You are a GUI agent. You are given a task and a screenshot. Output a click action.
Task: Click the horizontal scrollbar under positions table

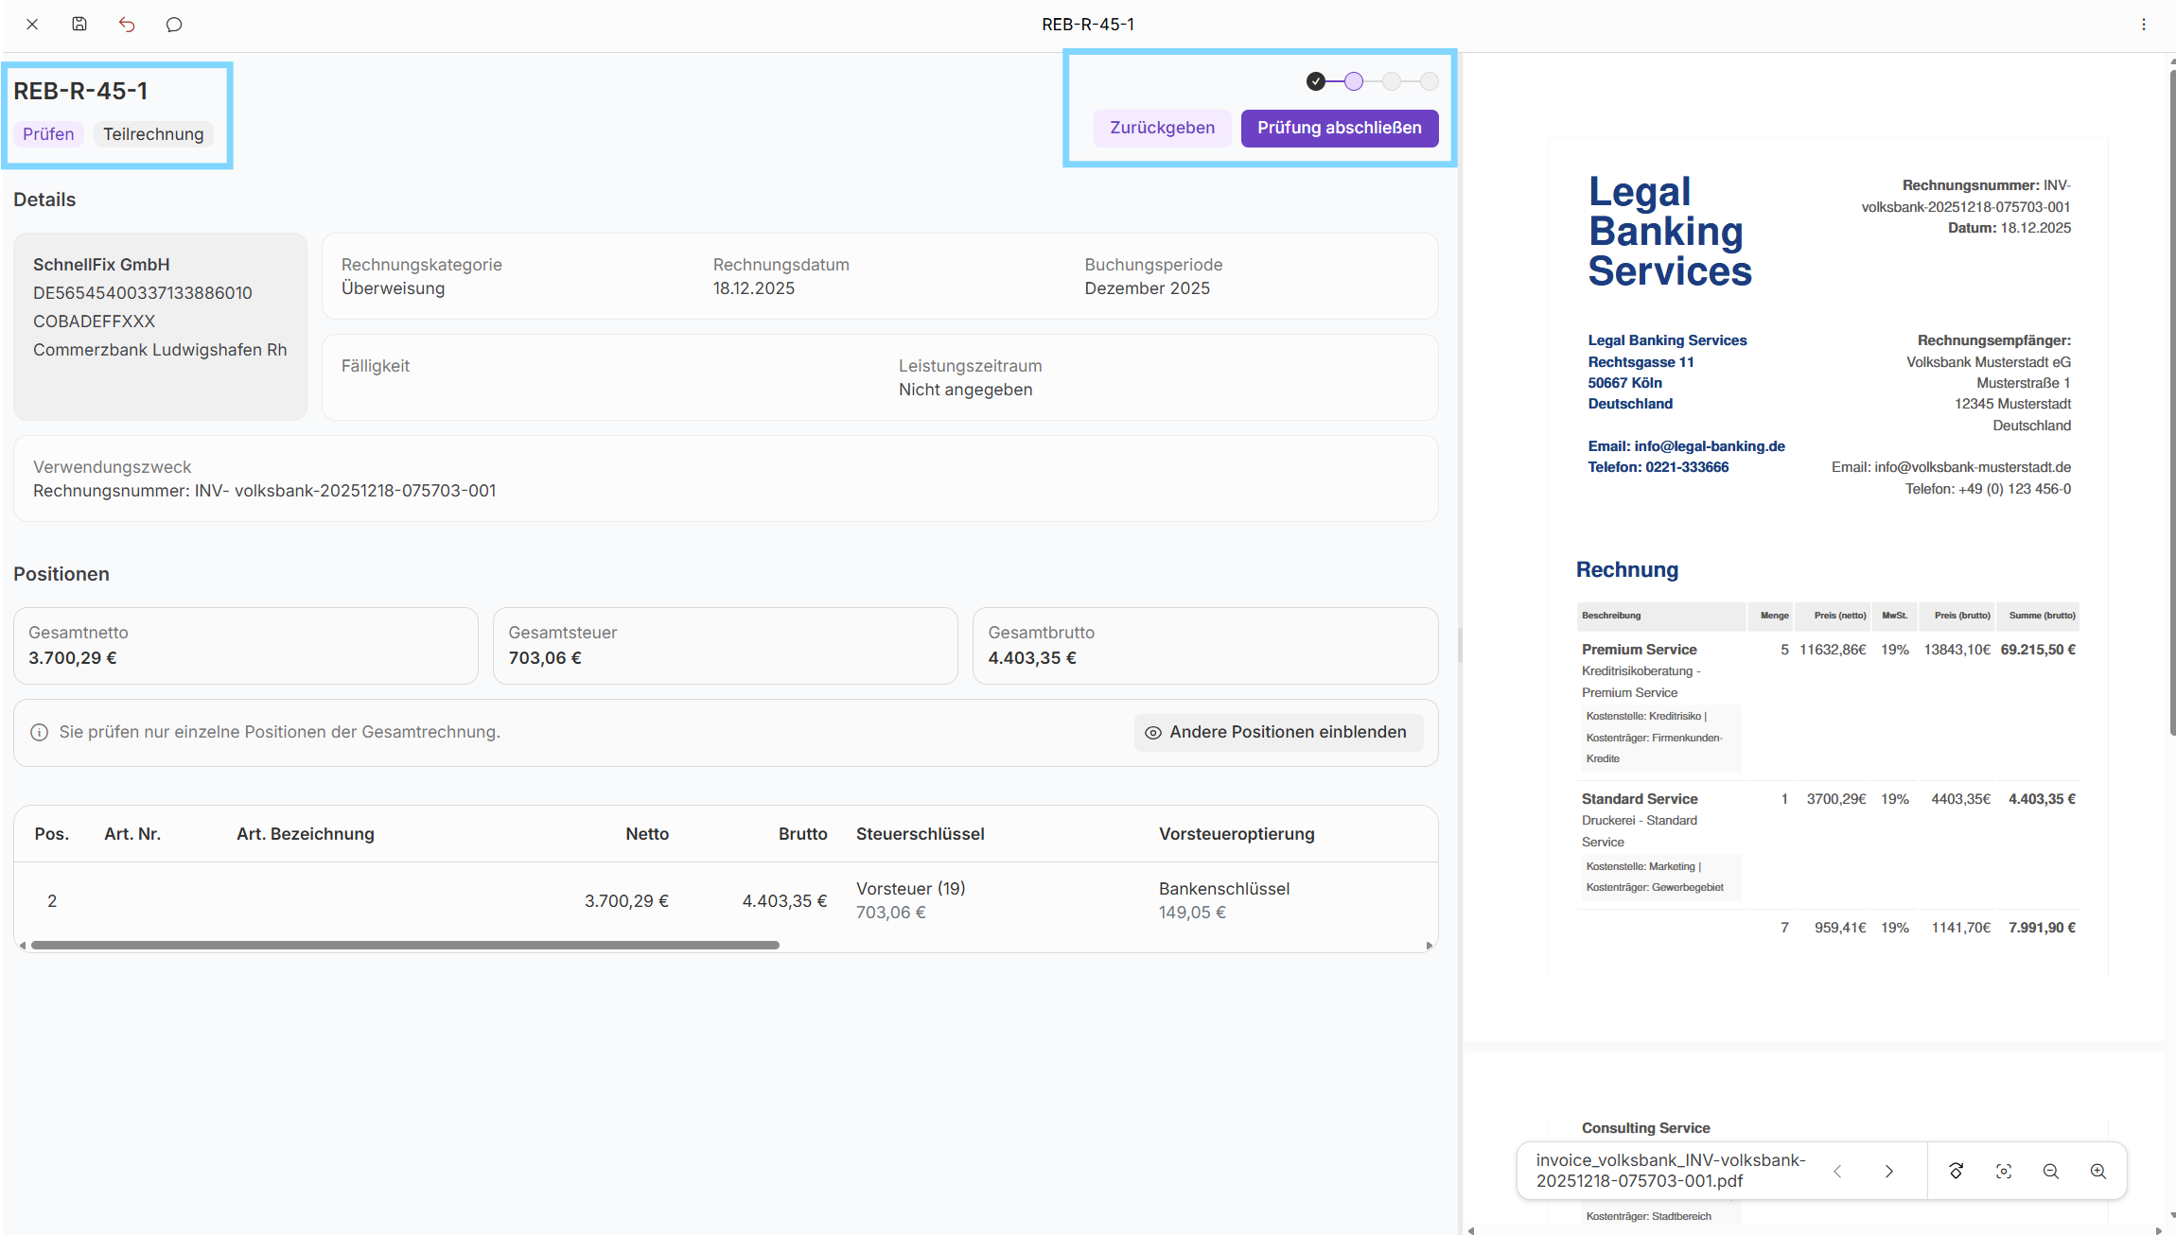tap(405, 945)
